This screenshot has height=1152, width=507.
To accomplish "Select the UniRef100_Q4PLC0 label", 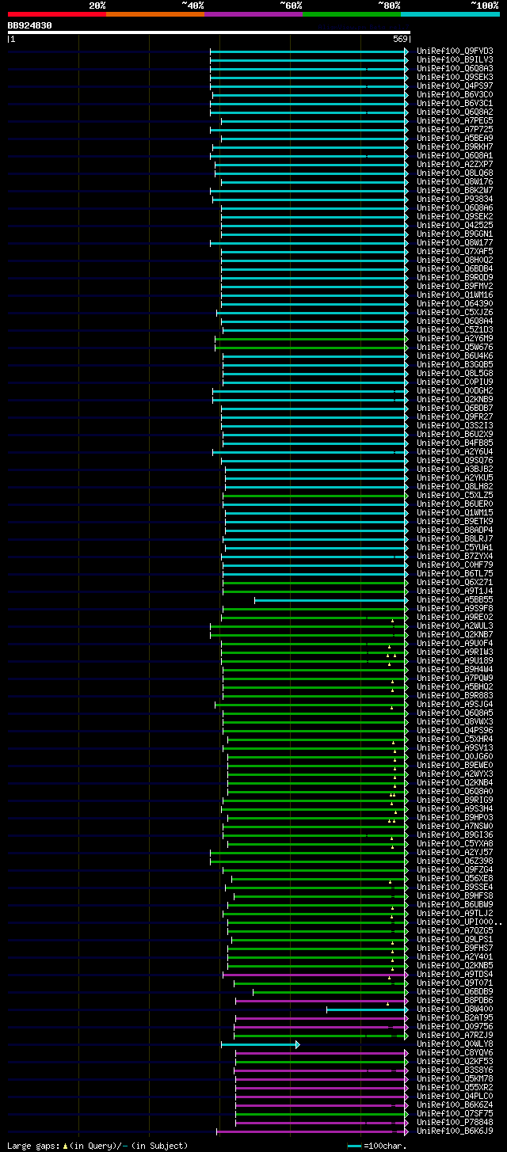I will [x=455, y=1097].
